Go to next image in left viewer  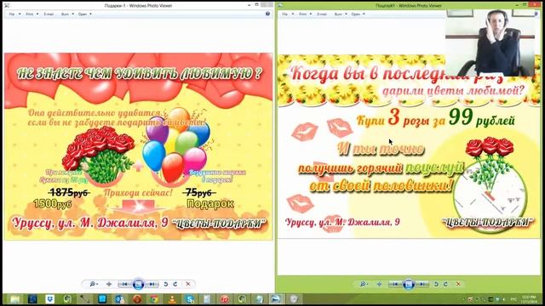[x=152, y=284]
